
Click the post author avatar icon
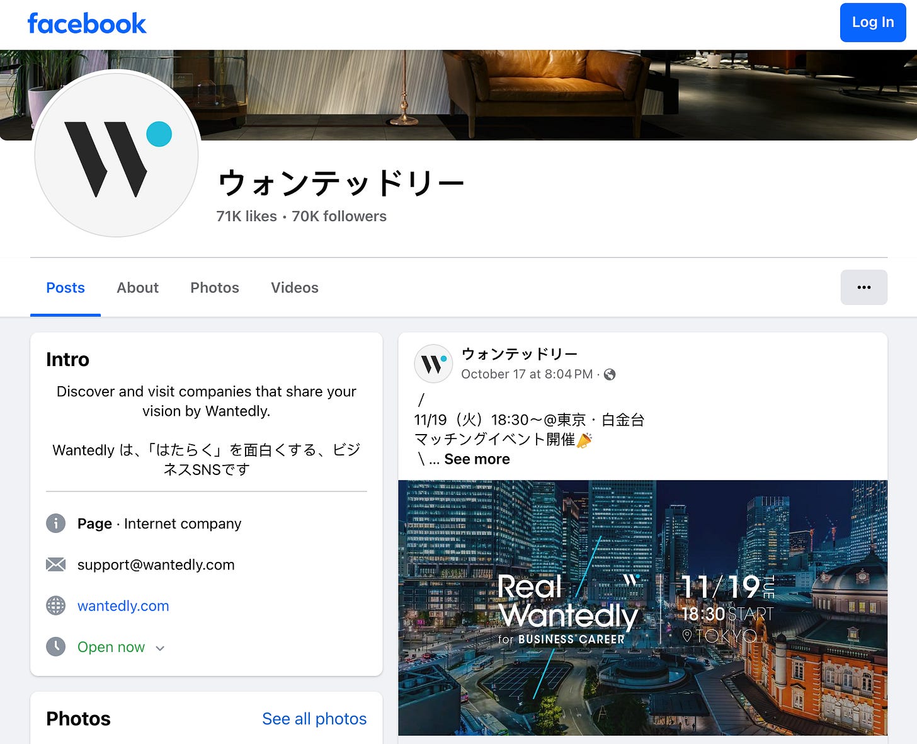tap(433, 363)
